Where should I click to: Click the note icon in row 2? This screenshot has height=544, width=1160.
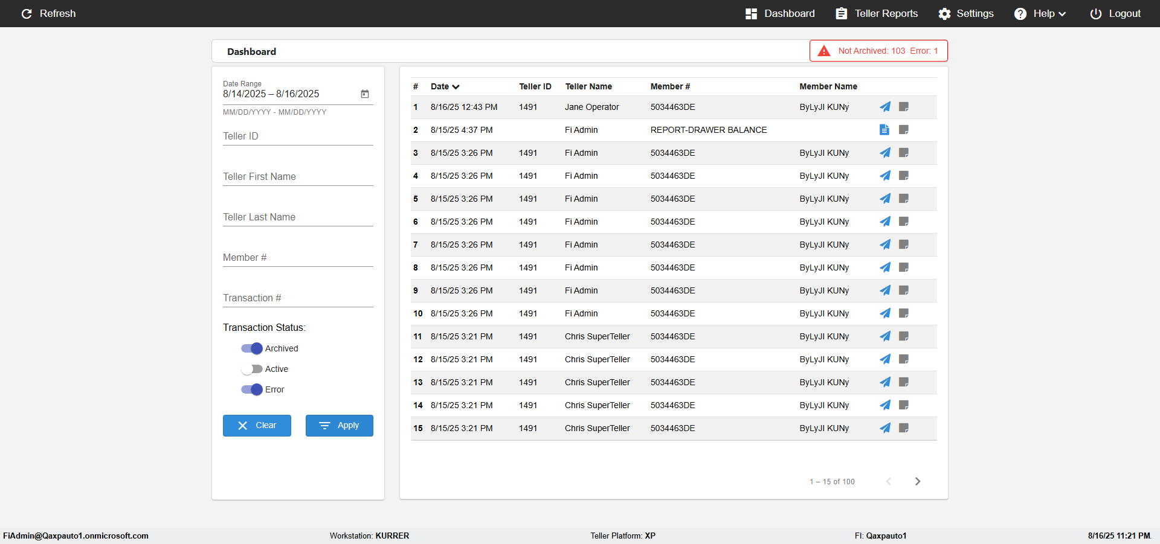[904, 130]
